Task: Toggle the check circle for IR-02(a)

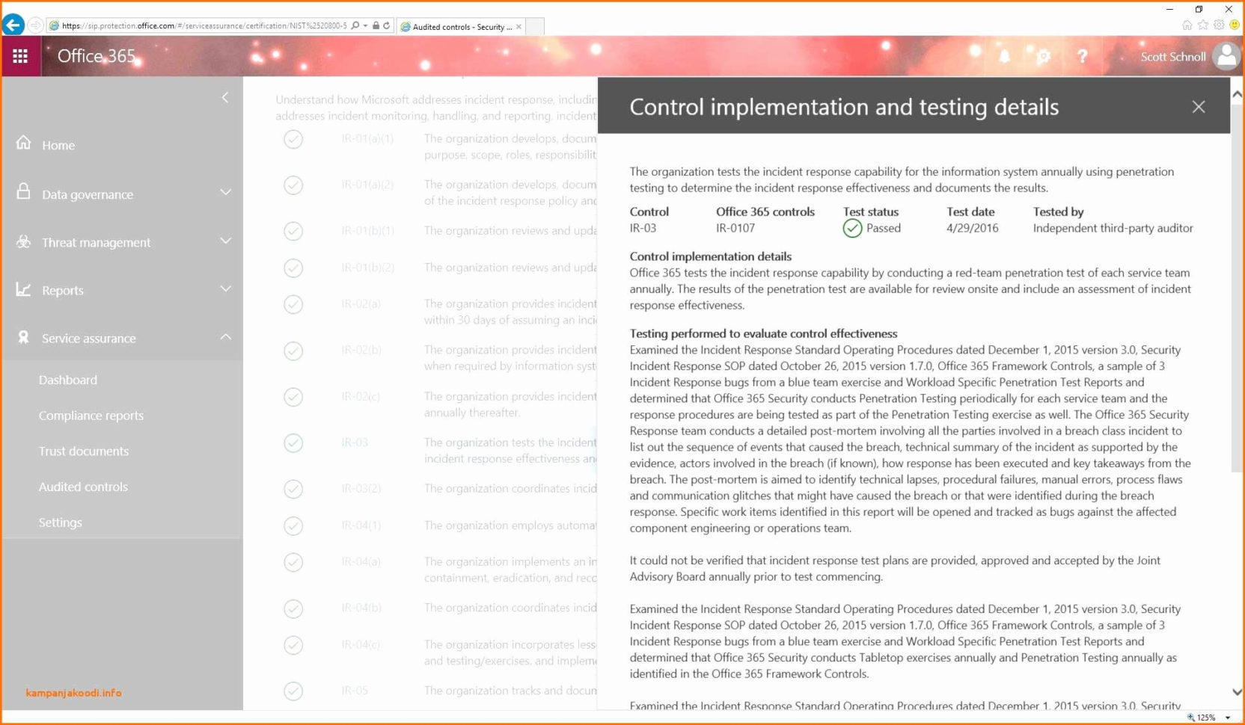Action: pos(293,304)
